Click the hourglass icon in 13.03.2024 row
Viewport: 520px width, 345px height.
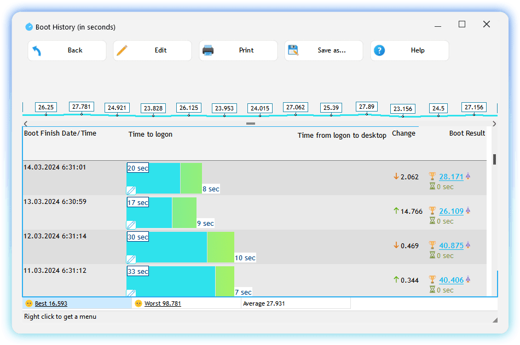[432, 221]
